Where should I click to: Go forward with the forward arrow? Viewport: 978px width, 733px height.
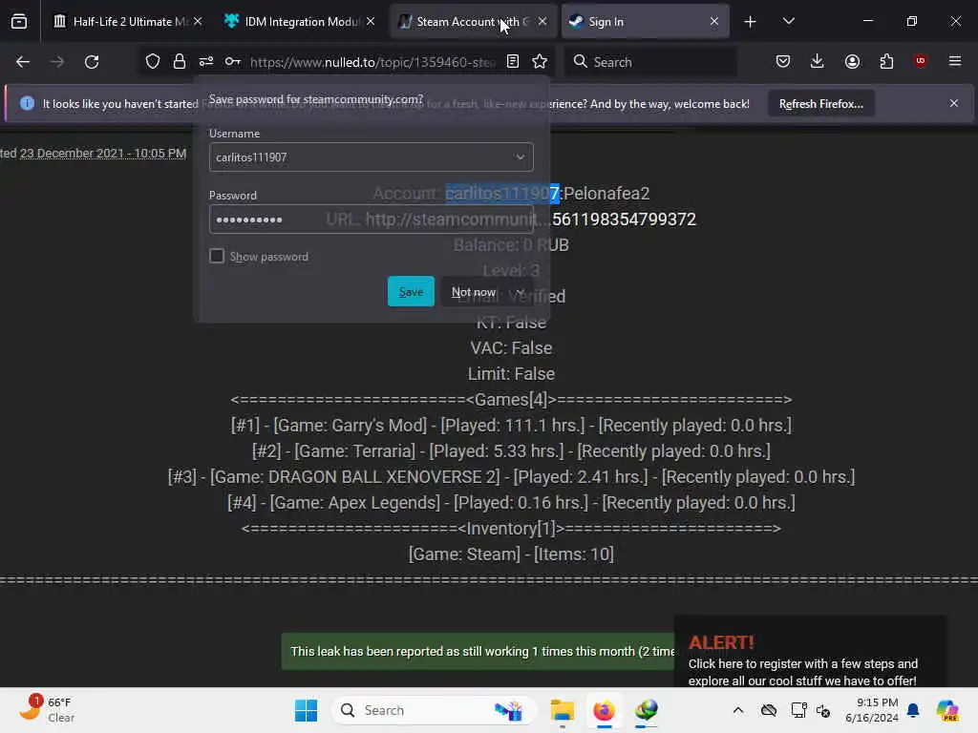[57, 62]
